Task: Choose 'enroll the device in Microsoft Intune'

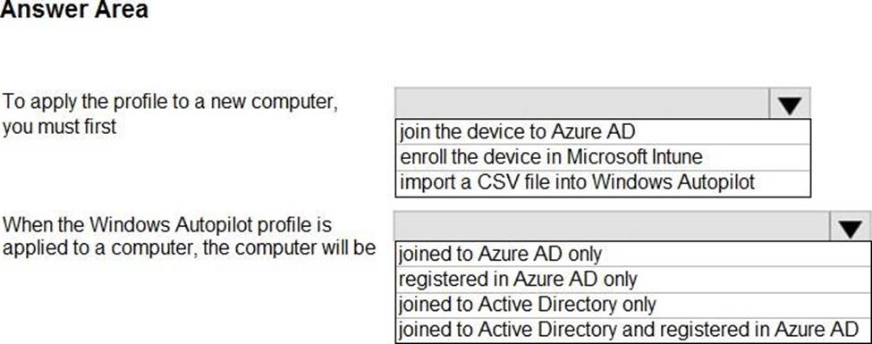Action: point(603,157)
